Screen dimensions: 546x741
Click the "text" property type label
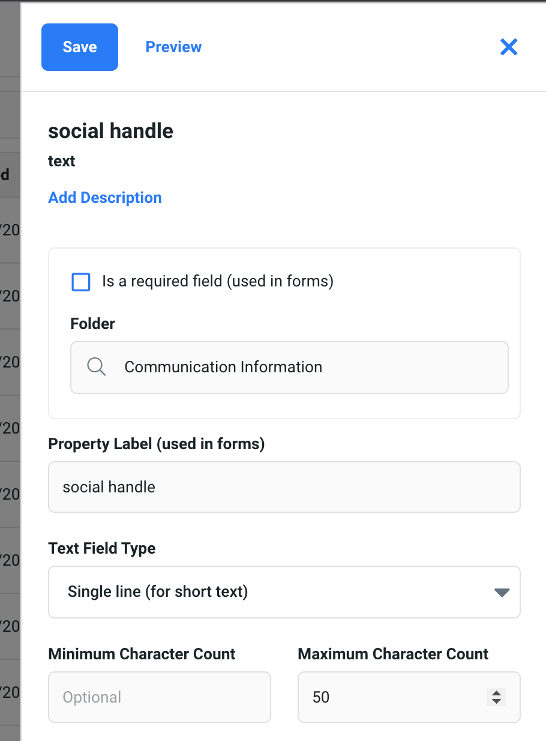[62, 161]
